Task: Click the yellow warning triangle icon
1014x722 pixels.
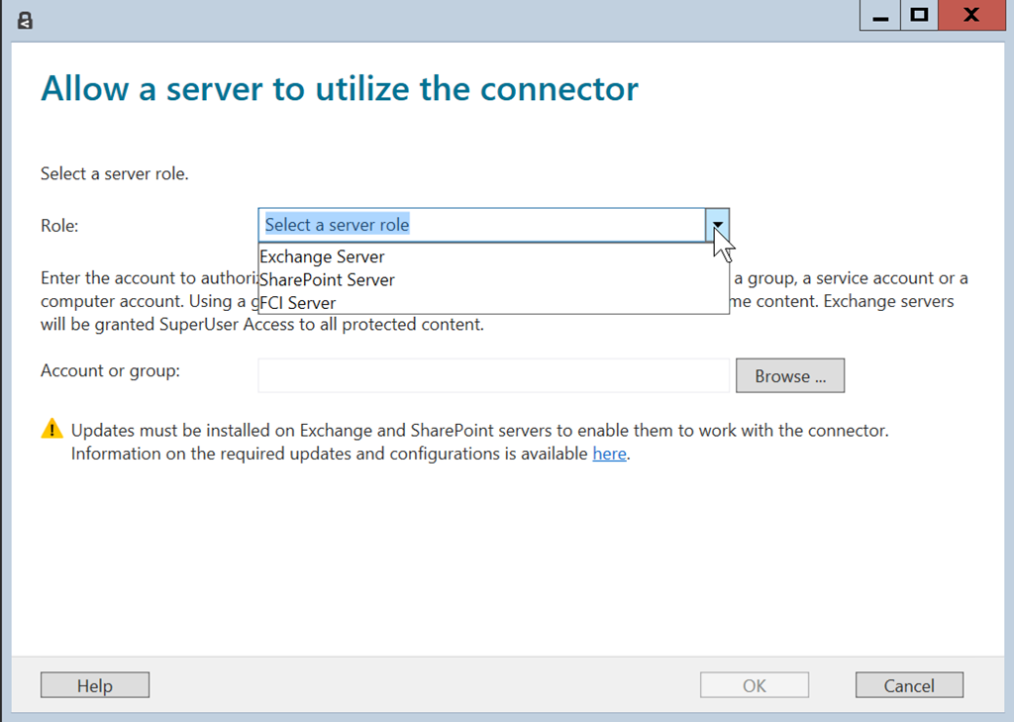Action: pos(51,430)
